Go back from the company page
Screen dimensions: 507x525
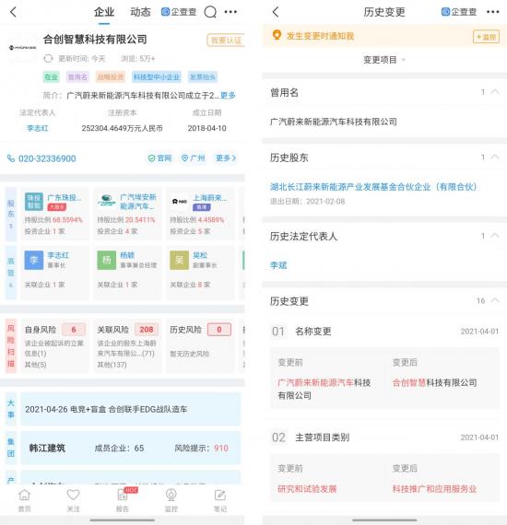pos(13,12)
